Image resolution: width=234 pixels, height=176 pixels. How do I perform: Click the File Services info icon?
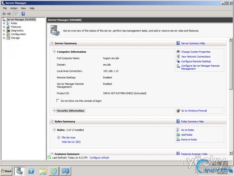click(58, 137)
